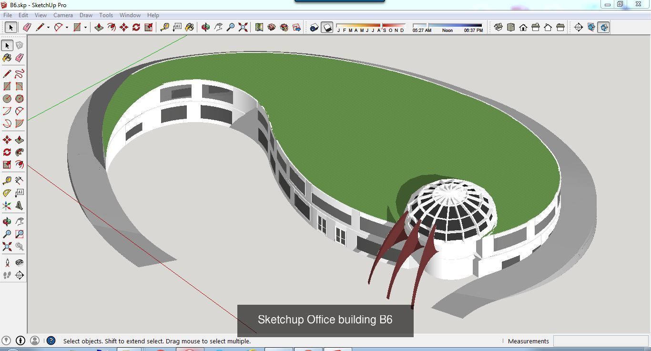Select the Eraser tool in top toolbar
Viewport: 651px width, 351px height.
27,27
